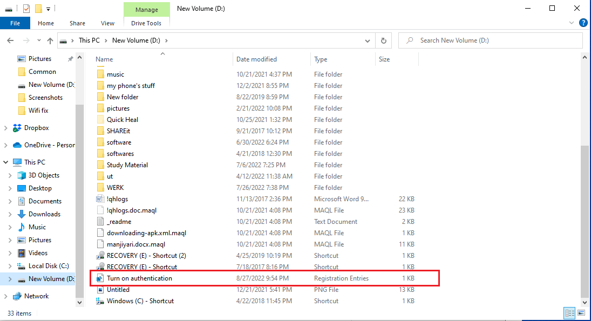Sort by the Date modified column header
The height and width of the screenshot is (321, 591).
point(256,59)
